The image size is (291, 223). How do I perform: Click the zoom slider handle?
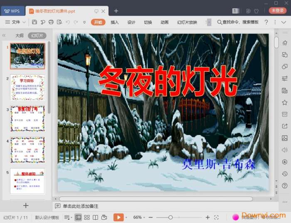pyautogui.click(x=170, y=218)
